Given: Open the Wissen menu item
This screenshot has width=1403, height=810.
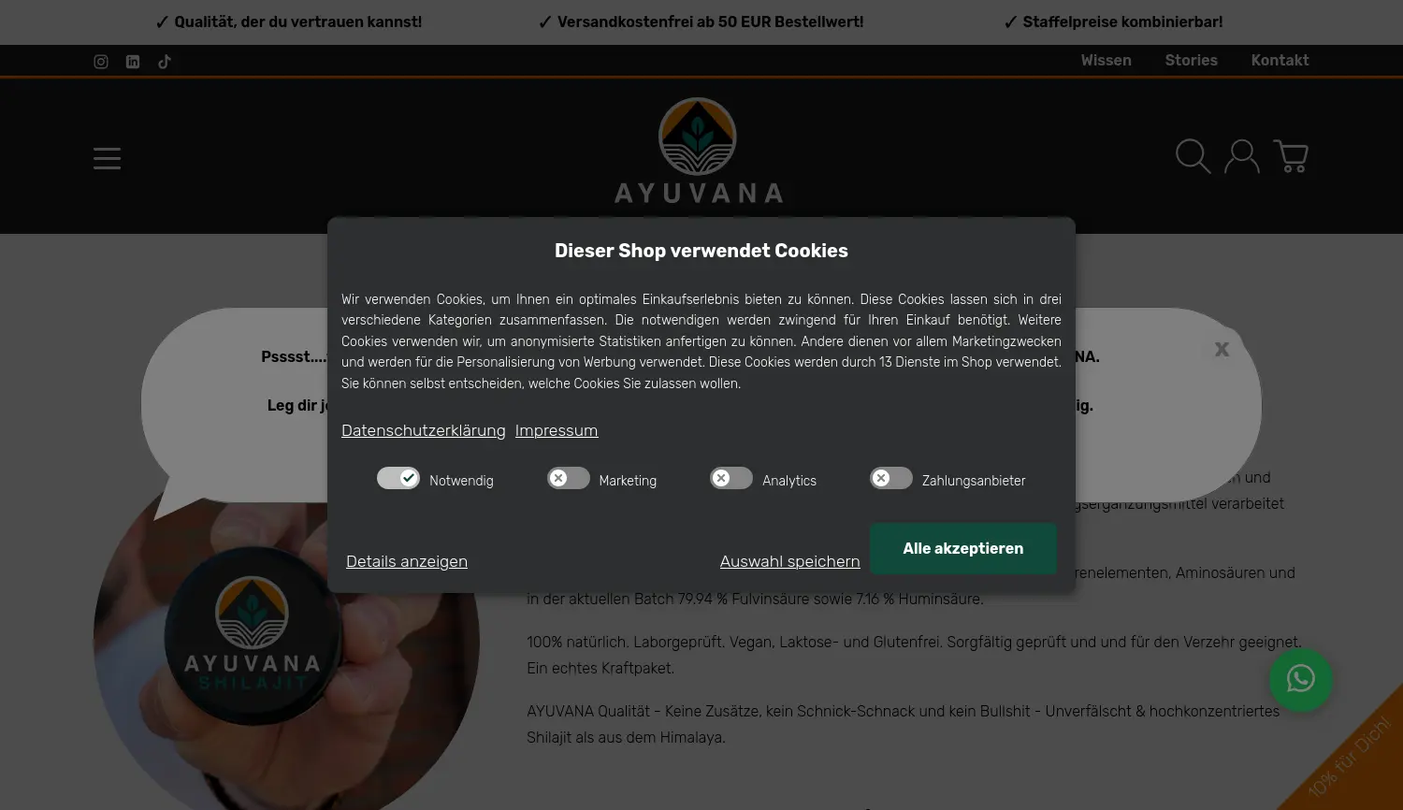Looking at the screenshot, I should 1106,61.
